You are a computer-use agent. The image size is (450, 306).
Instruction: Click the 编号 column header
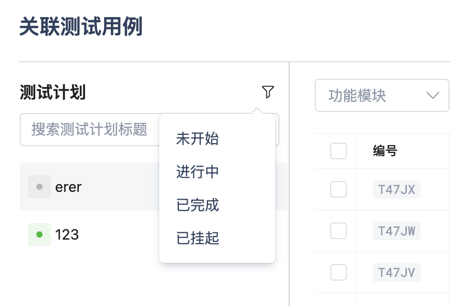(385, 151)
